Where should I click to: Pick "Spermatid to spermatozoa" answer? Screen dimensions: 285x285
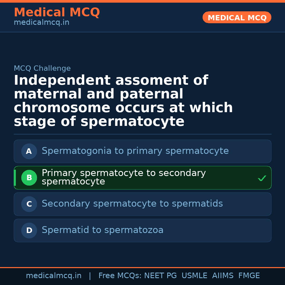pos(102,230)
